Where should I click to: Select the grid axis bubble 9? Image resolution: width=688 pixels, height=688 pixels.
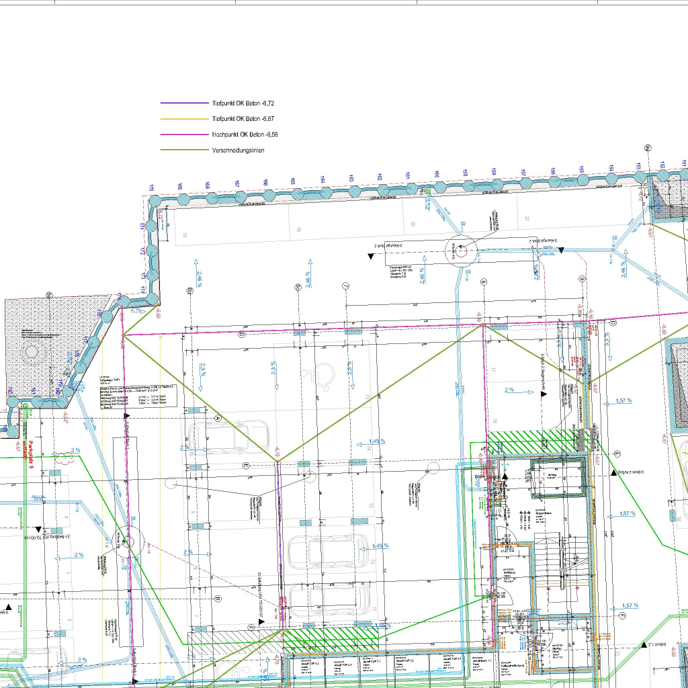click(583, 279)
